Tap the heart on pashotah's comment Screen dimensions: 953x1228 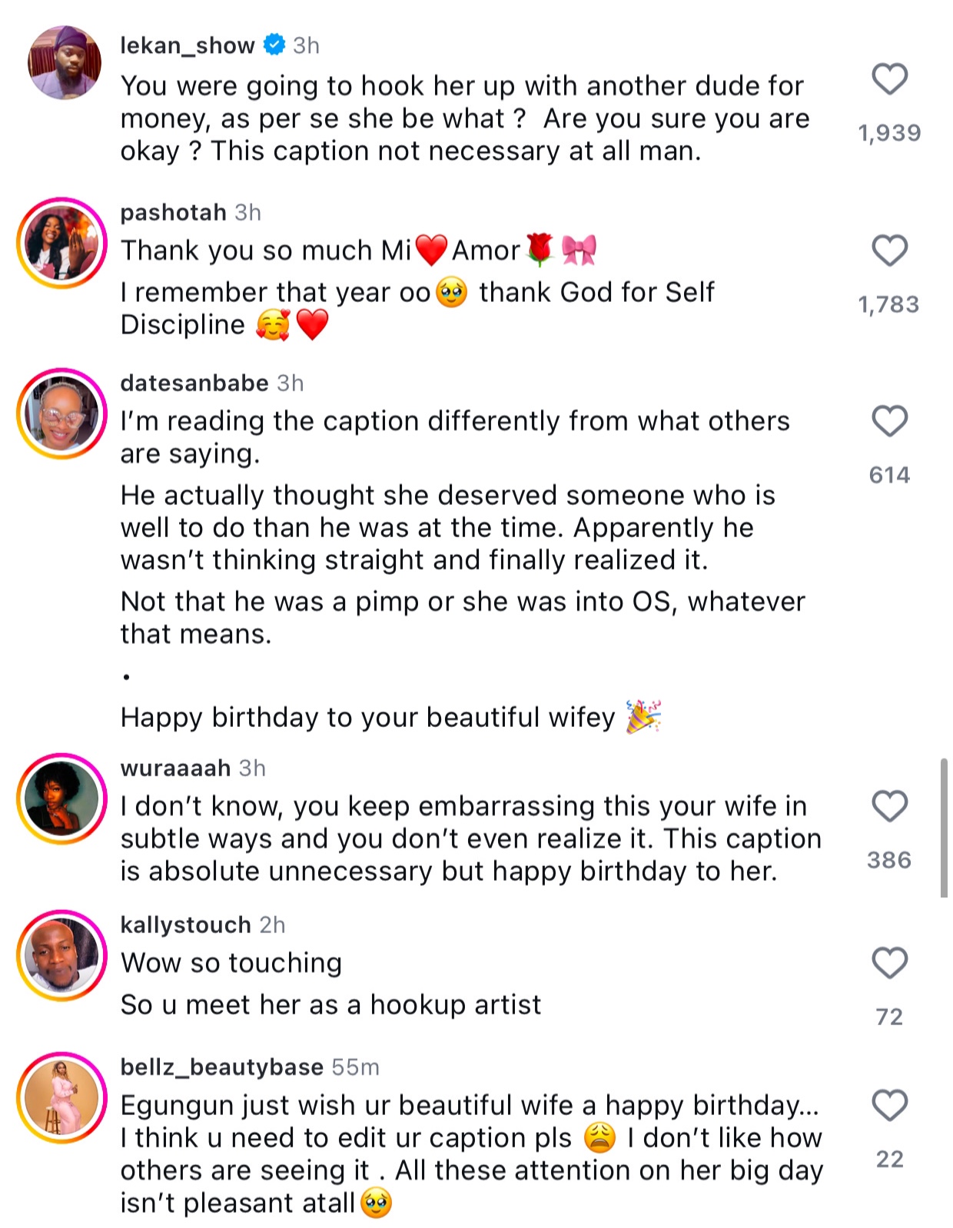point(889,251)
